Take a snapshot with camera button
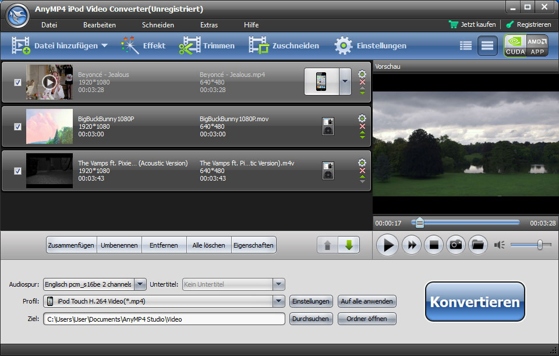The image size is (559, 356). point(455,245)
